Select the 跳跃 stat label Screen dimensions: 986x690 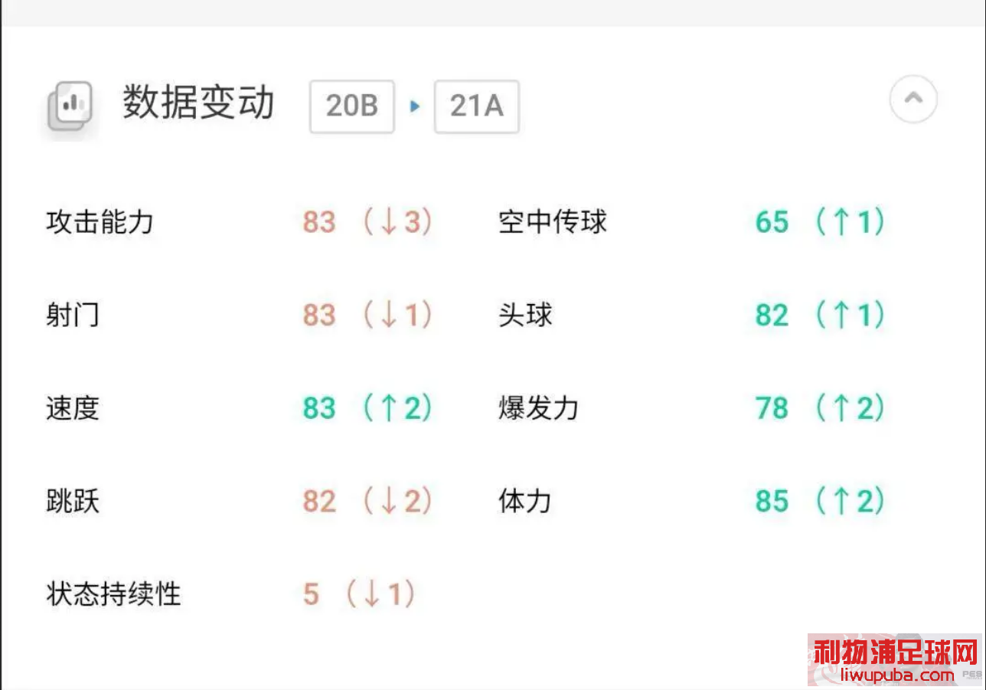click(73, 502)
